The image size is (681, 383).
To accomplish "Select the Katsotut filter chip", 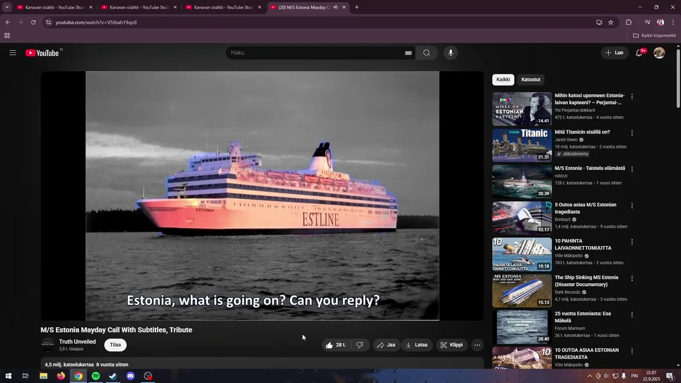I will click(531, 80).
